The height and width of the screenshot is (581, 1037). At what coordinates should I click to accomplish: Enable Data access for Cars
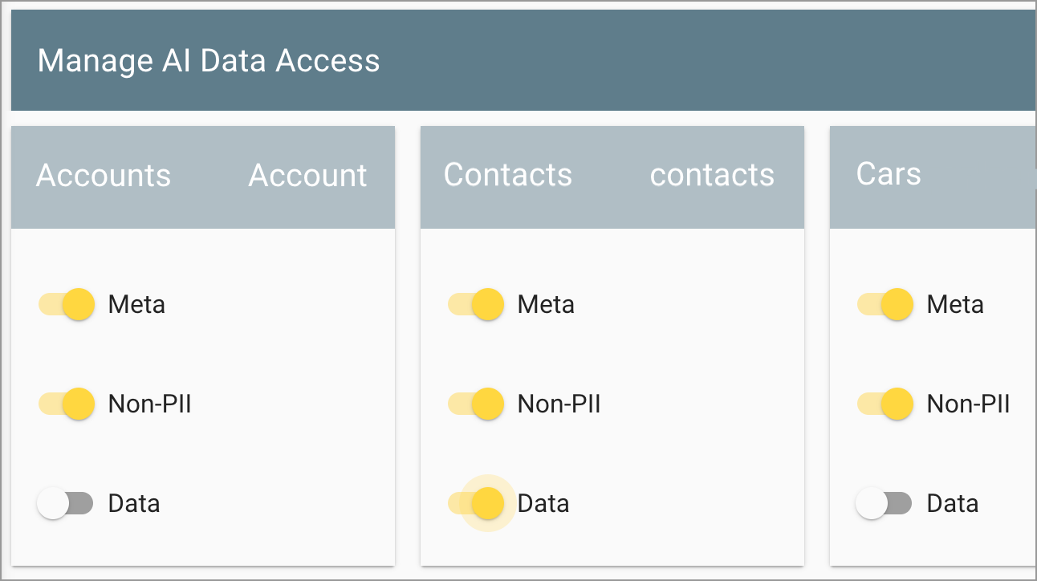coord(885,503)
